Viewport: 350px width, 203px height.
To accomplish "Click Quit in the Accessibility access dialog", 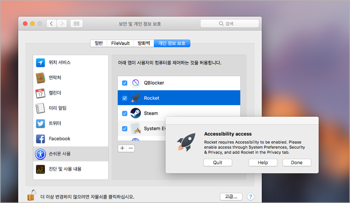I will (218, 163).
